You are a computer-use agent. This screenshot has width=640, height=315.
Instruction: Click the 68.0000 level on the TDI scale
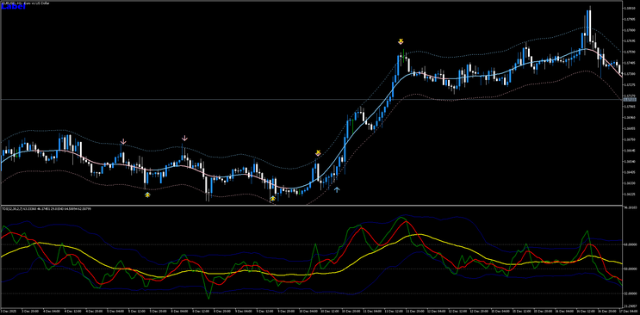[630, 244]
